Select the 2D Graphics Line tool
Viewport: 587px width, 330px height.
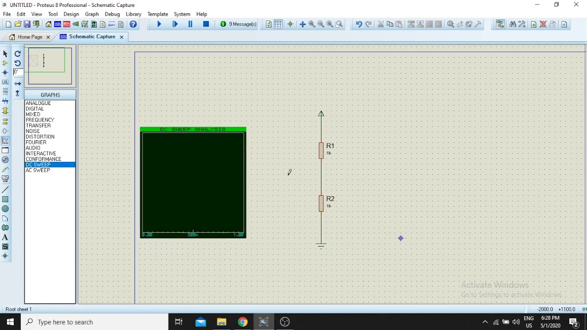coord(5,190)
